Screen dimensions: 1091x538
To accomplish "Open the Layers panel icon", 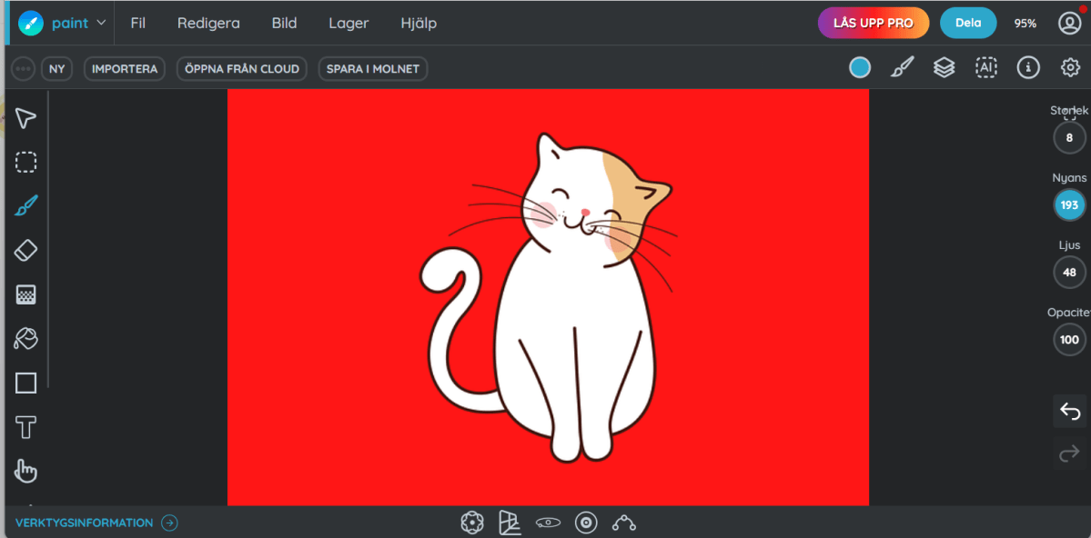I will point(944,68).
